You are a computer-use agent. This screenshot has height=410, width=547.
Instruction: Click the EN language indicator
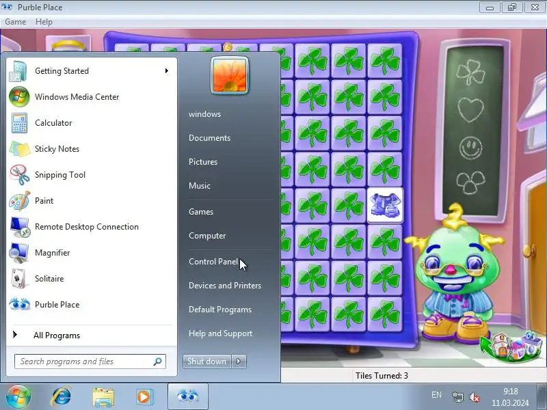tap(436, 395)
